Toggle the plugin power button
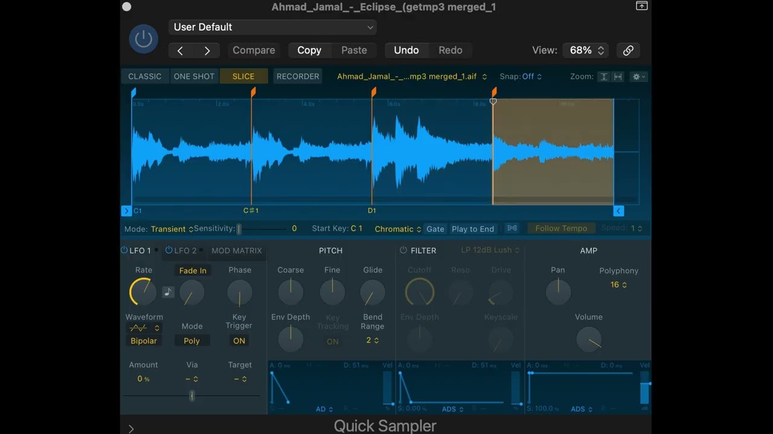The width and height of the screenshot is (773, 434). tap(144, 39)
